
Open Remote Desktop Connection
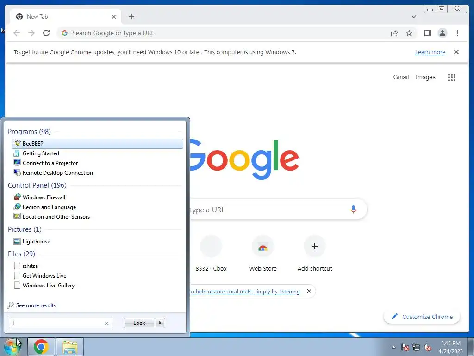[97, 172]
